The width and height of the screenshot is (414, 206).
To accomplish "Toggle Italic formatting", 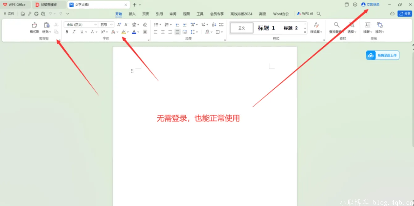I will (x=74, y=32).
